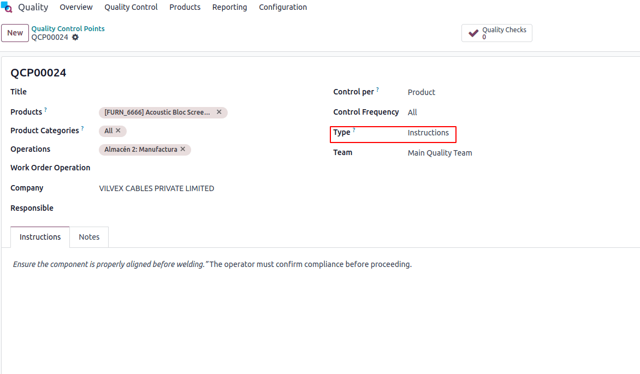Image resolution: width=640 pixels, height=374 pixels.
Task: Click the New button
Action: [15, 33]
